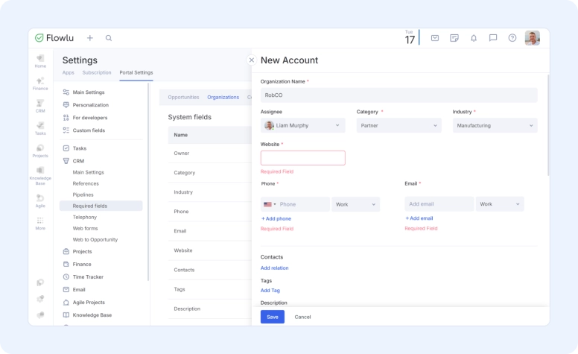
Task: Open Agile module in left sidebar
Action: [x=40, y=201]
